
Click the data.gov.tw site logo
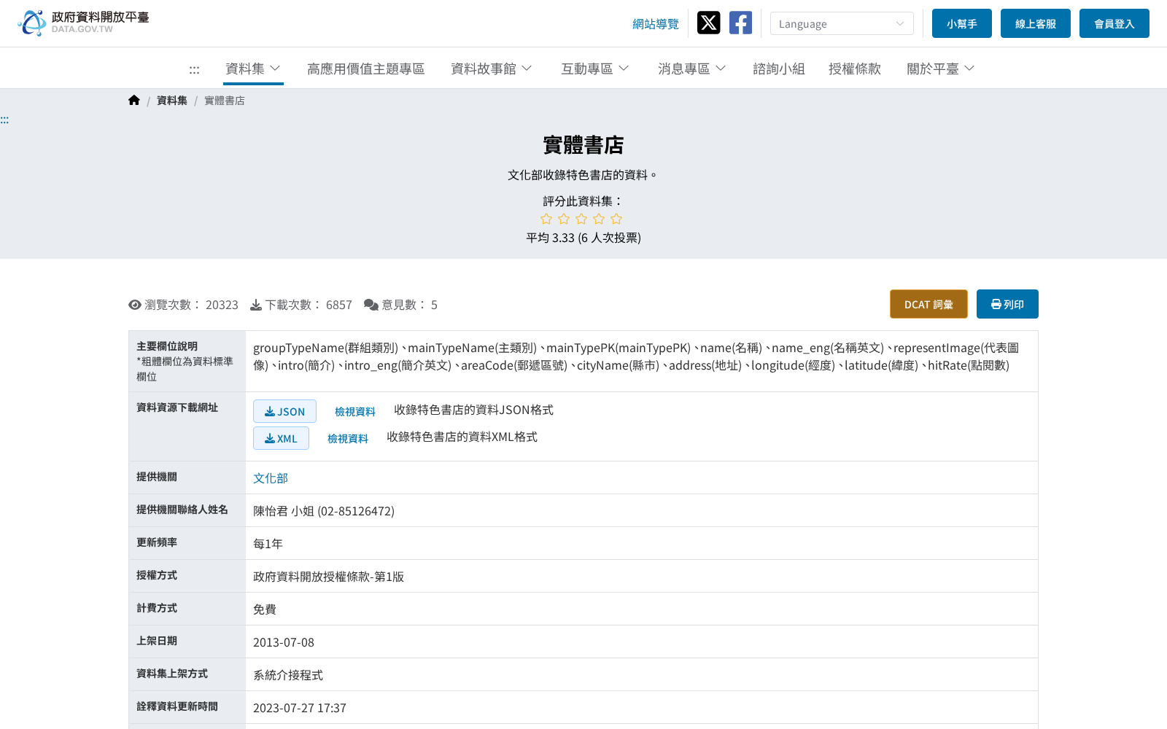[83, 23]
